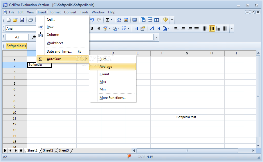Click the Save floppy disk icon
The height and width of the screenshot is (162, 263).
coord(22,20)
